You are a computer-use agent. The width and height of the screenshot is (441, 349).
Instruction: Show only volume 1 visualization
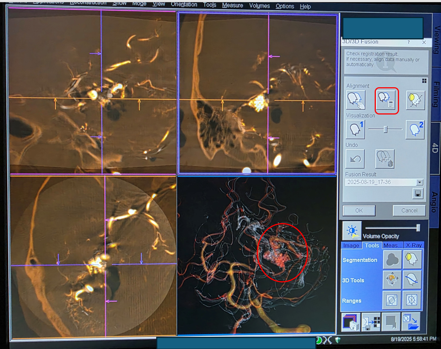(x=356, y=130)
